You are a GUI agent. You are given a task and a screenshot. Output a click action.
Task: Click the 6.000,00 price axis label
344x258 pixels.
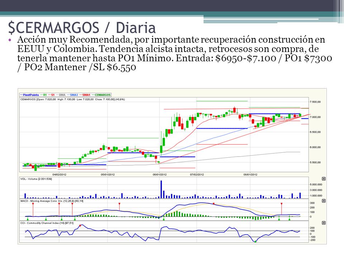click(x=315, y=147)
